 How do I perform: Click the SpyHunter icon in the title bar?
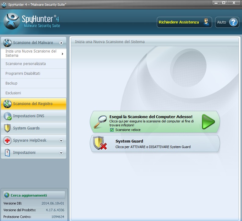(x=4, y=5)
